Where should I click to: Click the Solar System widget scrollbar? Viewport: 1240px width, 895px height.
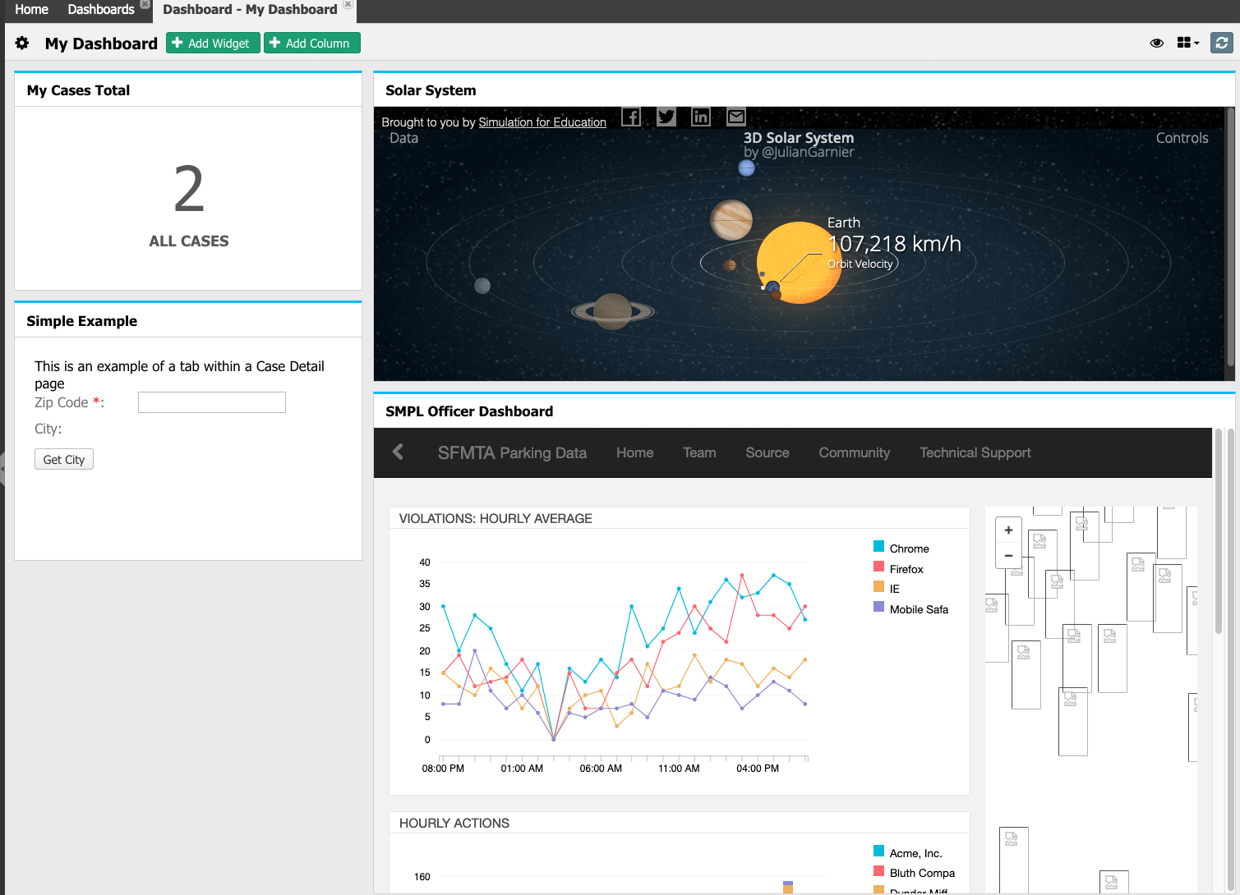coord(1230,238)
